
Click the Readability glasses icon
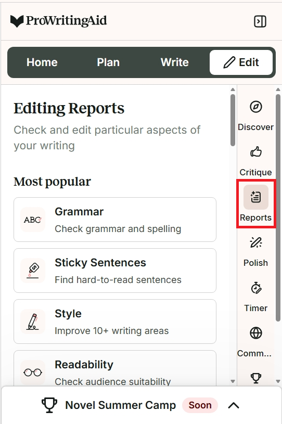point(33,372)
